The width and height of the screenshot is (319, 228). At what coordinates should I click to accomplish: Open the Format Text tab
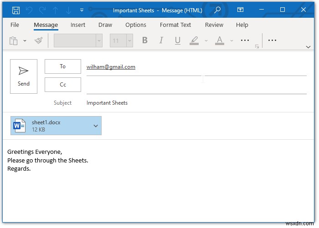[175, 25]
